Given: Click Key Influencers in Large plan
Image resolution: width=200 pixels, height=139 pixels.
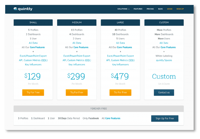Looking at the screenshot, I should 120,65.
